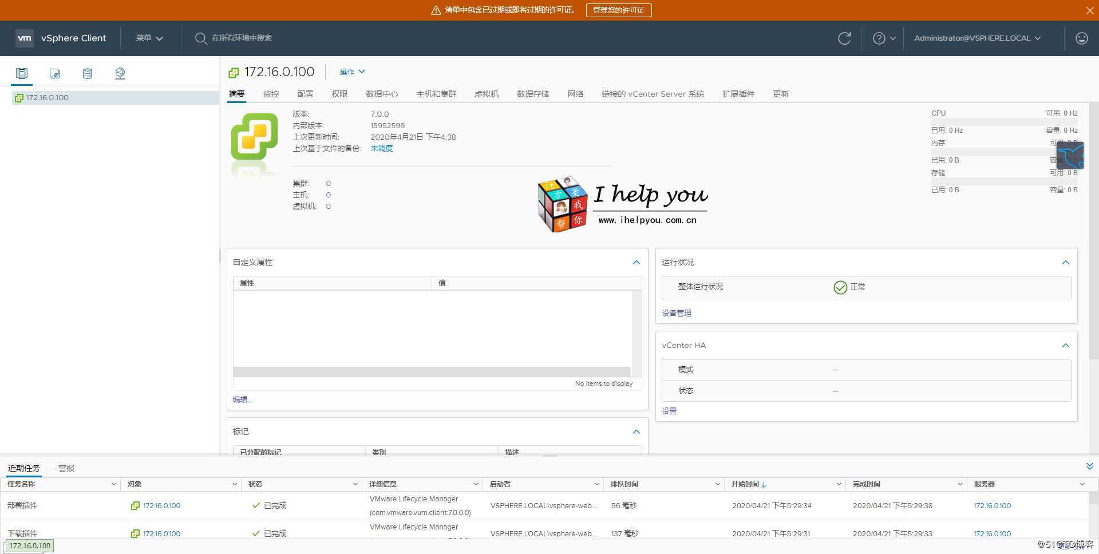Open the 链接的 vCenter Server 系统 tab
Screen dimensions: 1099x554
[x=653, y=94]
